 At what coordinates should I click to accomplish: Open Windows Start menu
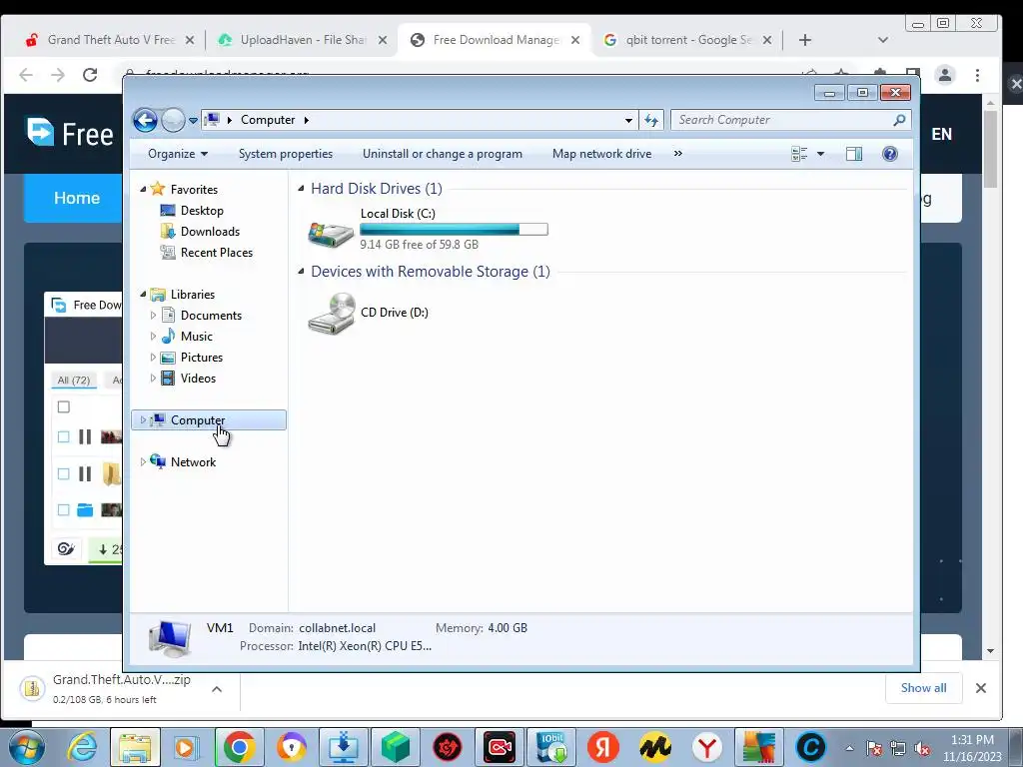(x=26, y=747)
